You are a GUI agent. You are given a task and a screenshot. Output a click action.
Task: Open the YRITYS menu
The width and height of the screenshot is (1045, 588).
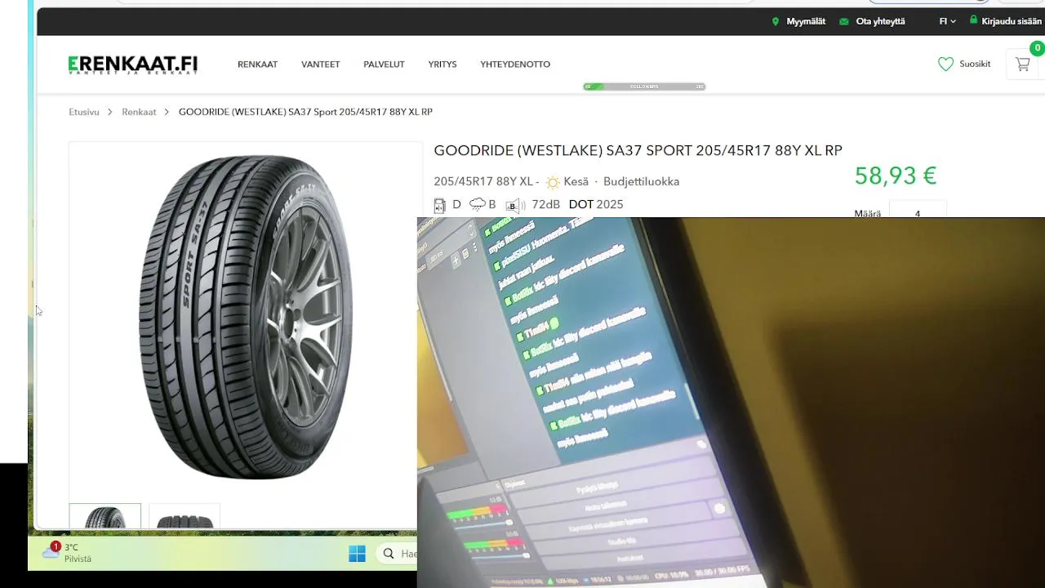pyautogui.click(x=442, y=65)
